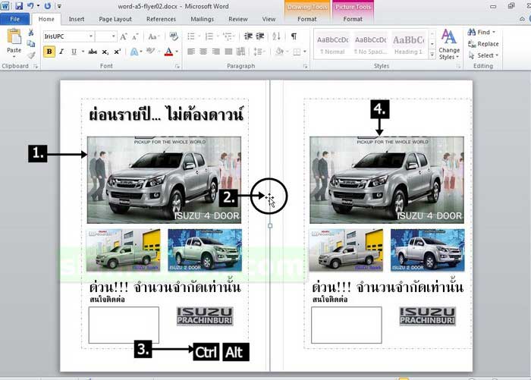This screenshot has height=380, width=531.
Task: Decrease the paragraph indent
Action: (x=248, y=36)
